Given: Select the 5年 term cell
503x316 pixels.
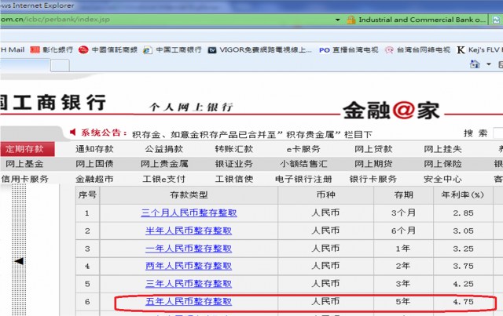Looking at the screenshot, I should [x=403, y=302].
